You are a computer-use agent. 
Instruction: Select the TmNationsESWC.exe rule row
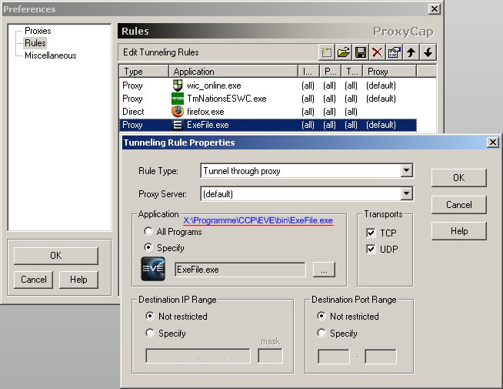(x=268, y=99)
